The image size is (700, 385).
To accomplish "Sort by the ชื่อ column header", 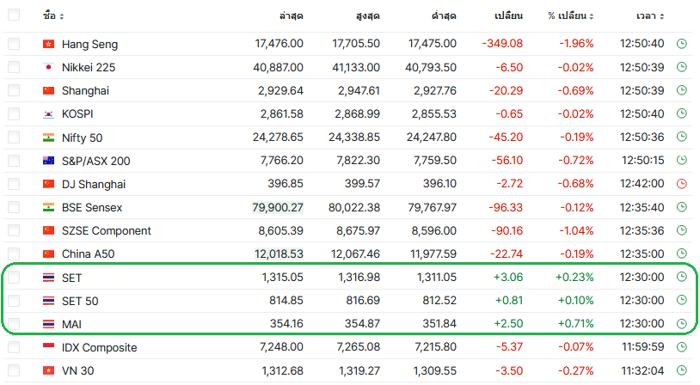I will [x=52, y=16].
